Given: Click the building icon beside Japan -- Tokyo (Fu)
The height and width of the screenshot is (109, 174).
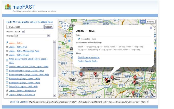Looking at the screenshot, I should coord(7,47).
